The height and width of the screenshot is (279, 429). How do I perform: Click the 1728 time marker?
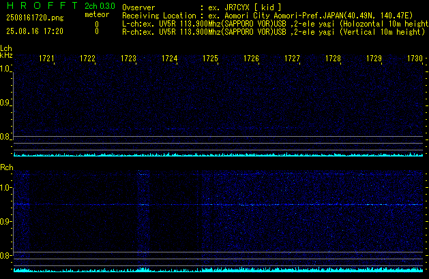click(333, 59)
